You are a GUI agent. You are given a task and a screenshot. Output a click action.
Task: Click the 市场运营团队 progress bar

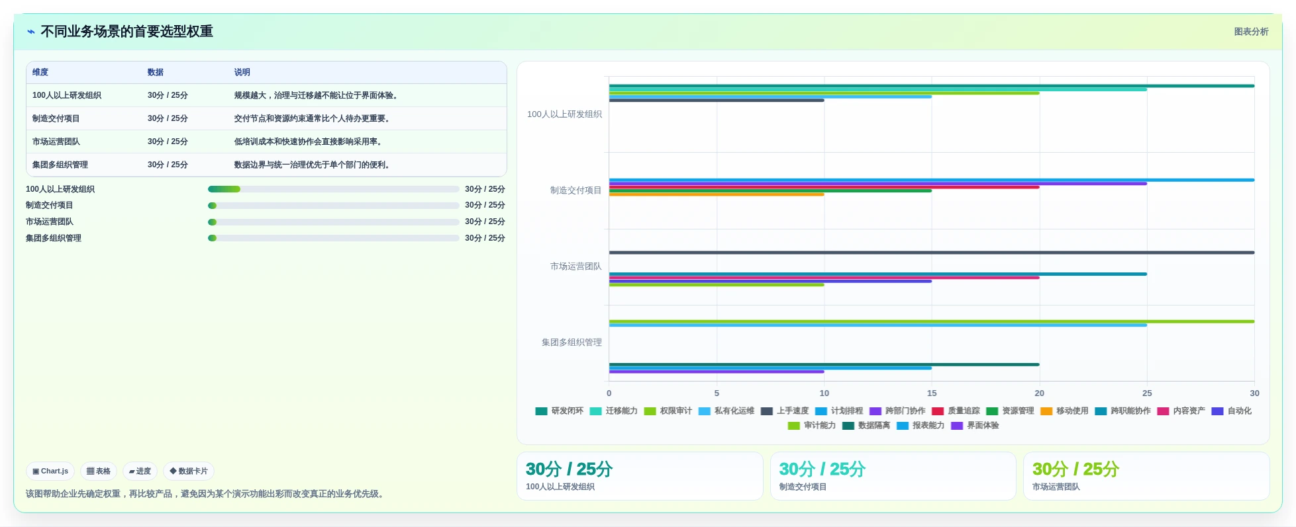point(333,222)
